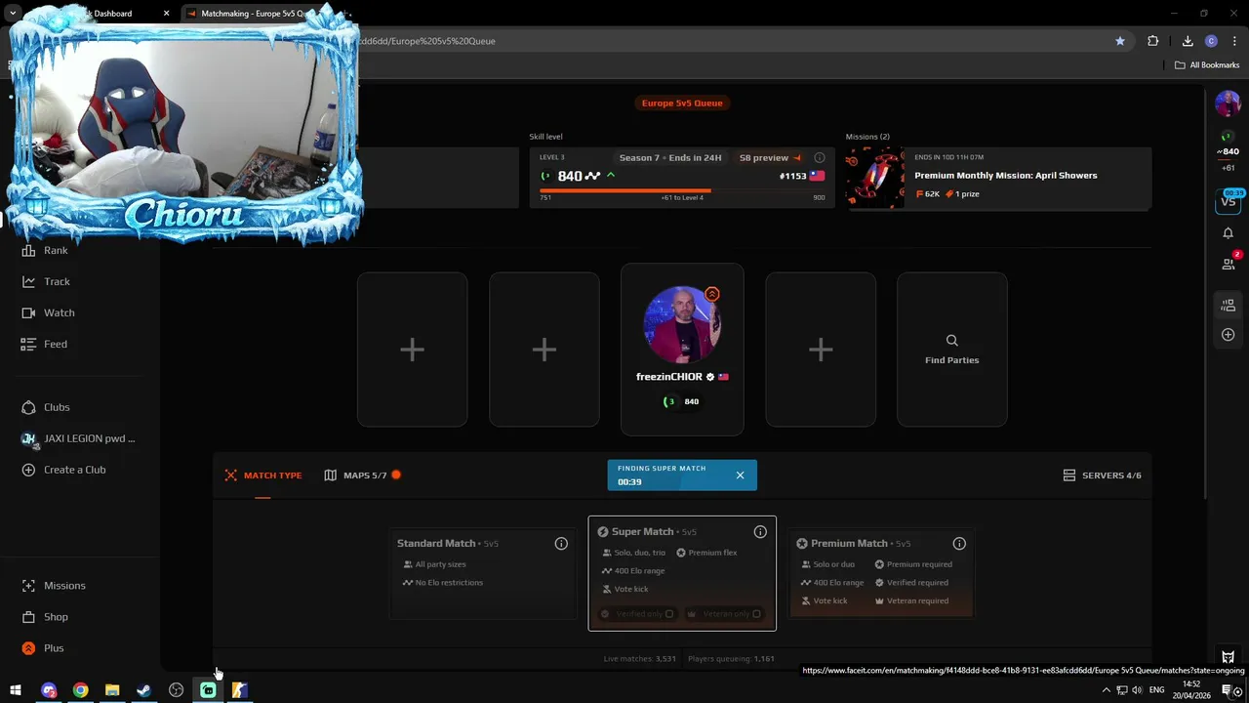This screenshot has width=1249, height=703.
Task: Open Rank in the left sidebar
Action: pos(44,250)
